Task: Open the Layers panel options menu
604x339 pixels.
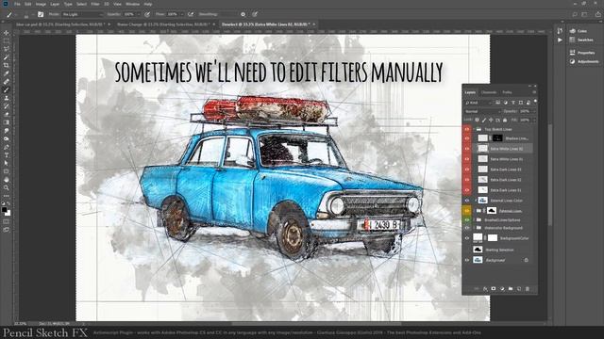Action: tap(534, 92)
